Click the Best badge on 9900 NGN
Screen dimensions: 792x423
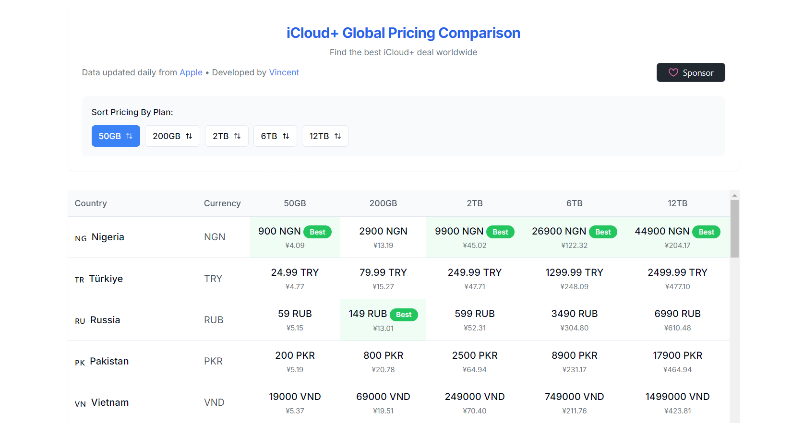tap(500, 232)
